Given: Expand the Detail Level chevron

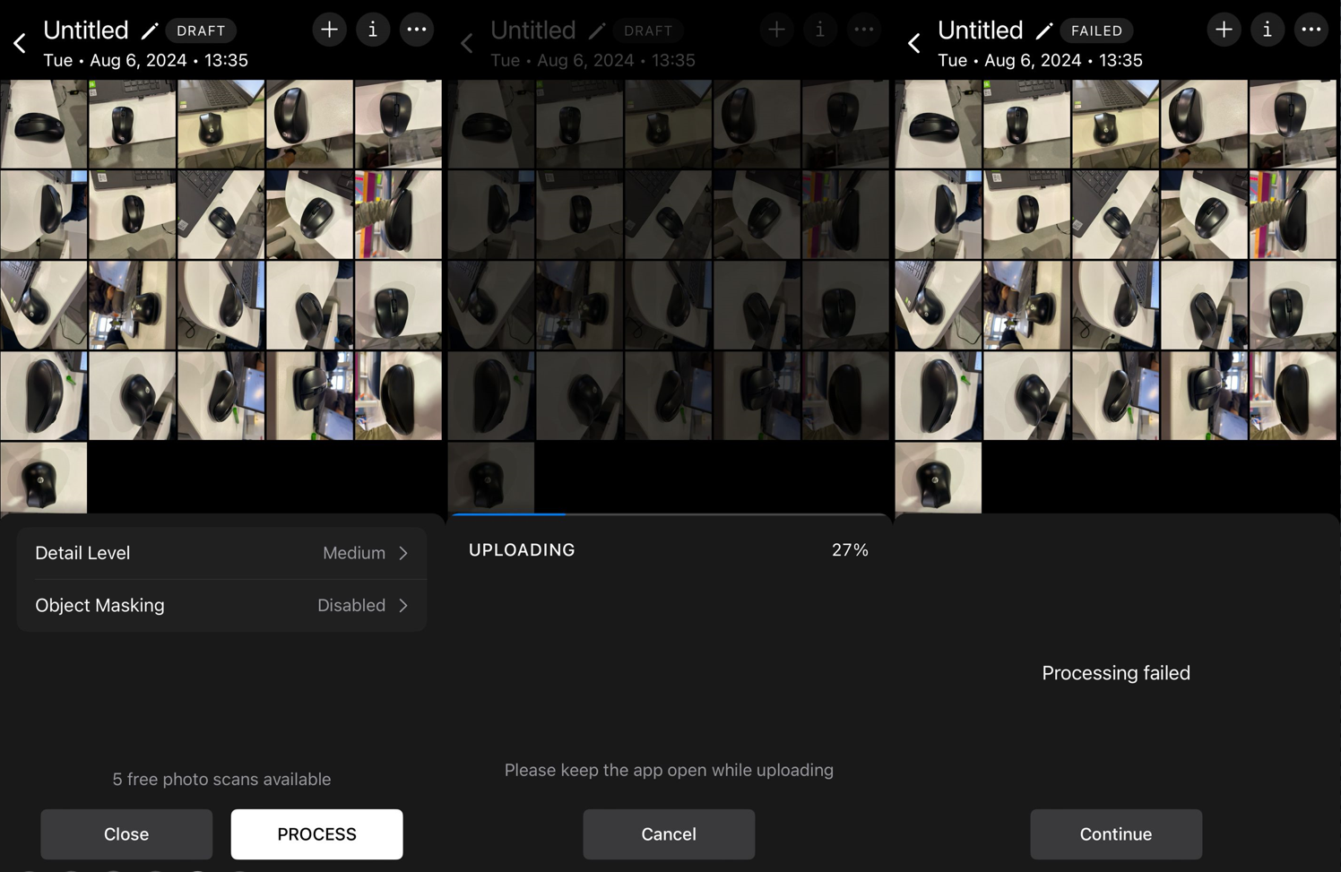Looking at the screenshot, I should 403,553.
